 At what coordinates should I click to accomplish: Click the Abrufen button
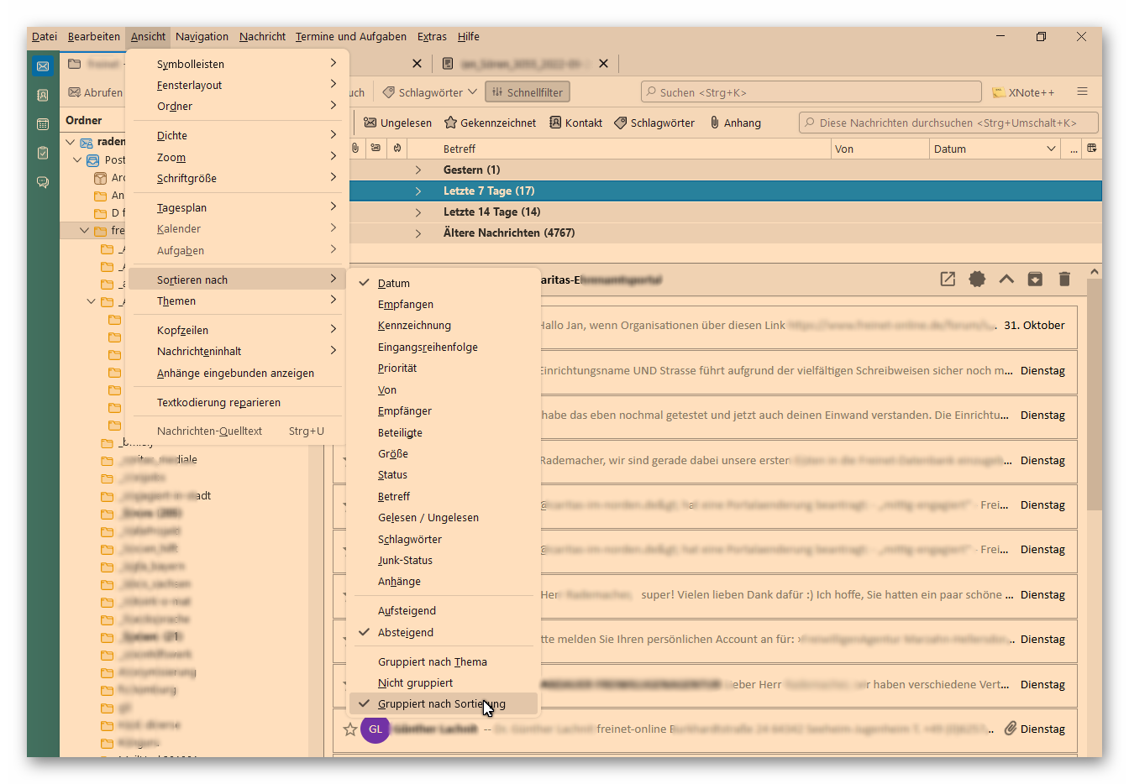[x=95, y=92]
